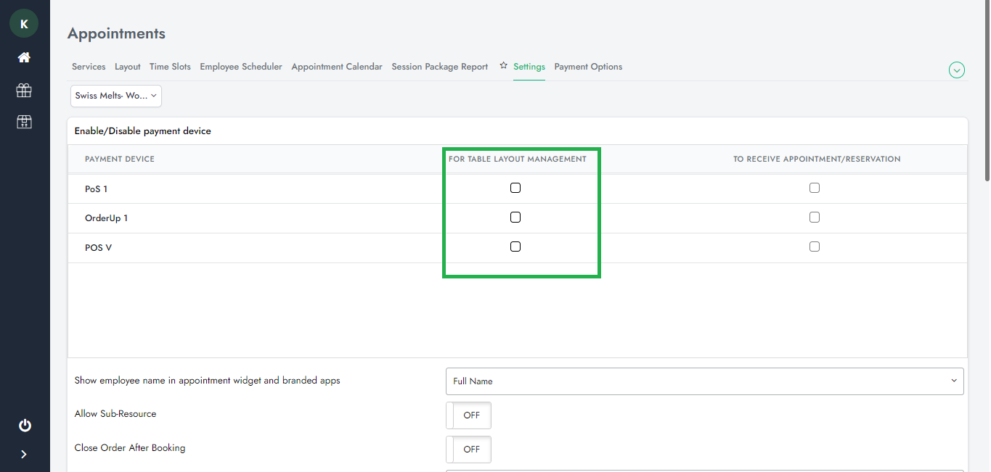Click the store icon in sidebar
991x472 pixels.
[24, 122]
